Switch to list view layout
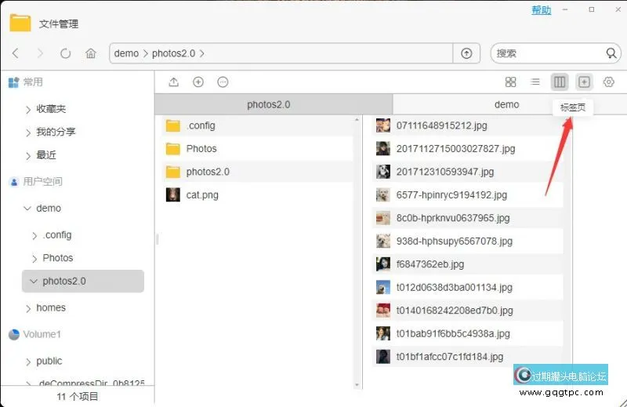This screenshot has height=407, width=627. tap(535, 82)
